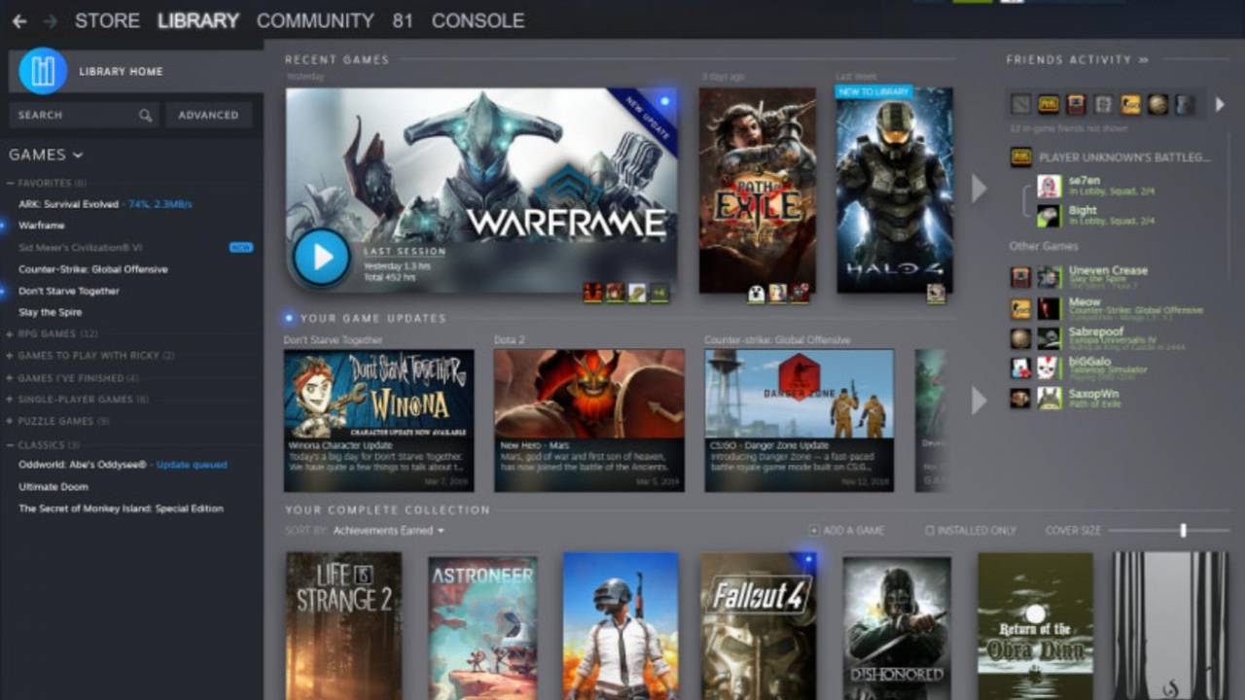Click the Path of Exile icon next to SaxopWn
The height and width of the screenshot is (700, 1245).
(x=1022, y=397)
